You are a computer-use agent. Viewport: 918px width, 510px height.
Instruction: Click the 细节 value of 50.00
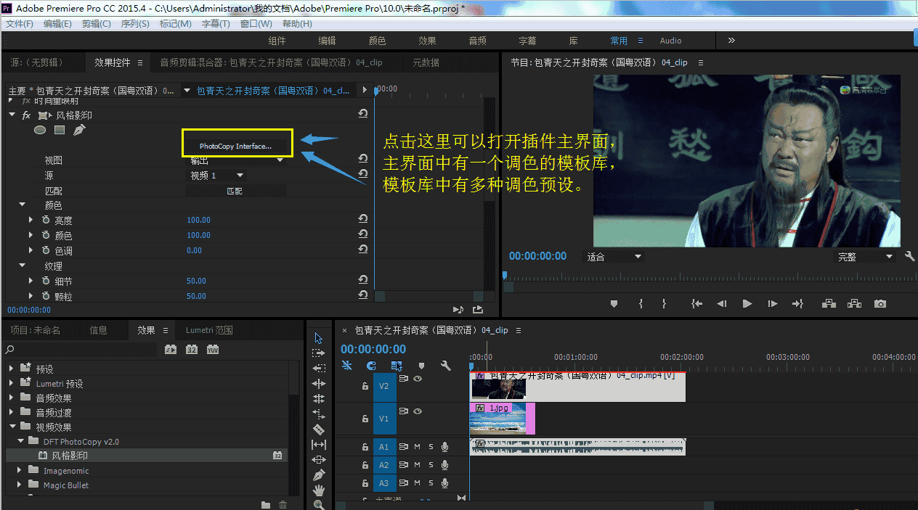(196, 281)
